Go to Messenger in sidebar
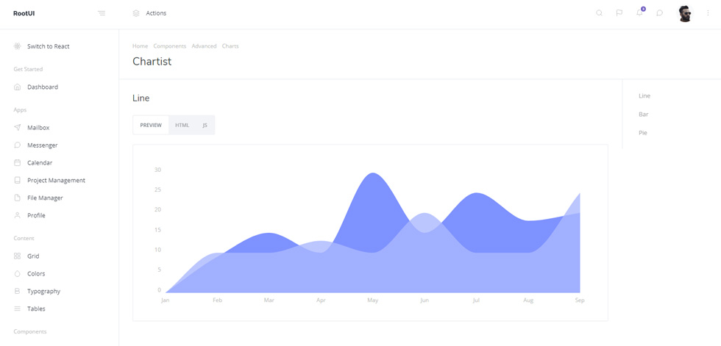The image size is (721, 346). point(43,145)
